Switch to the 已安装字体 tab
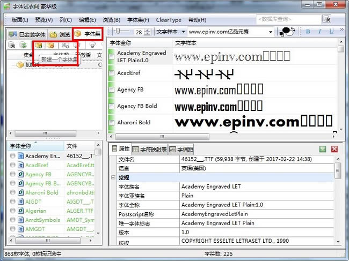Viewport: 349px width, 261px height. click(x=27, y=34)
